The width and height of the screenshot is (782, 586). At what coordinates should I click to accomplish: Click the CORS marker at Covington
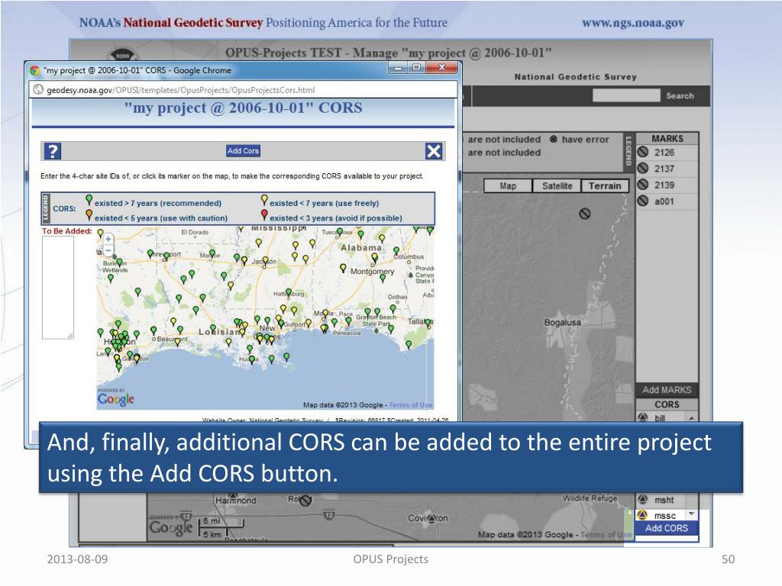click(x=431, y=518)
